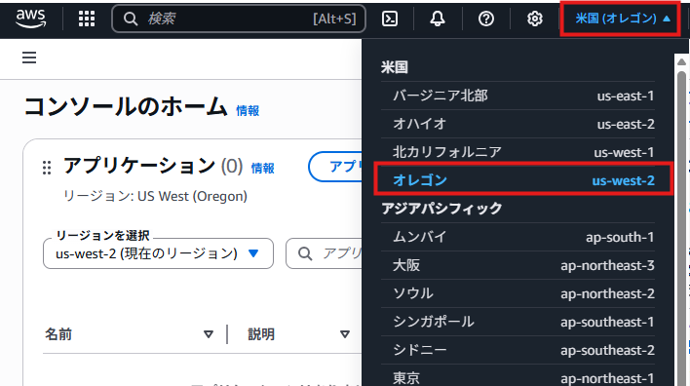The image size is (690, 386).
Task: Toggle the hamburger navigation menu
Action: point(29,58)
